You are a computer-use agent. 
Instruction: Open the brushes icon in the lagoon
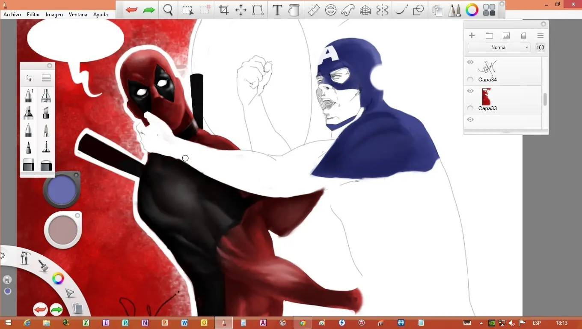[43, 266]
